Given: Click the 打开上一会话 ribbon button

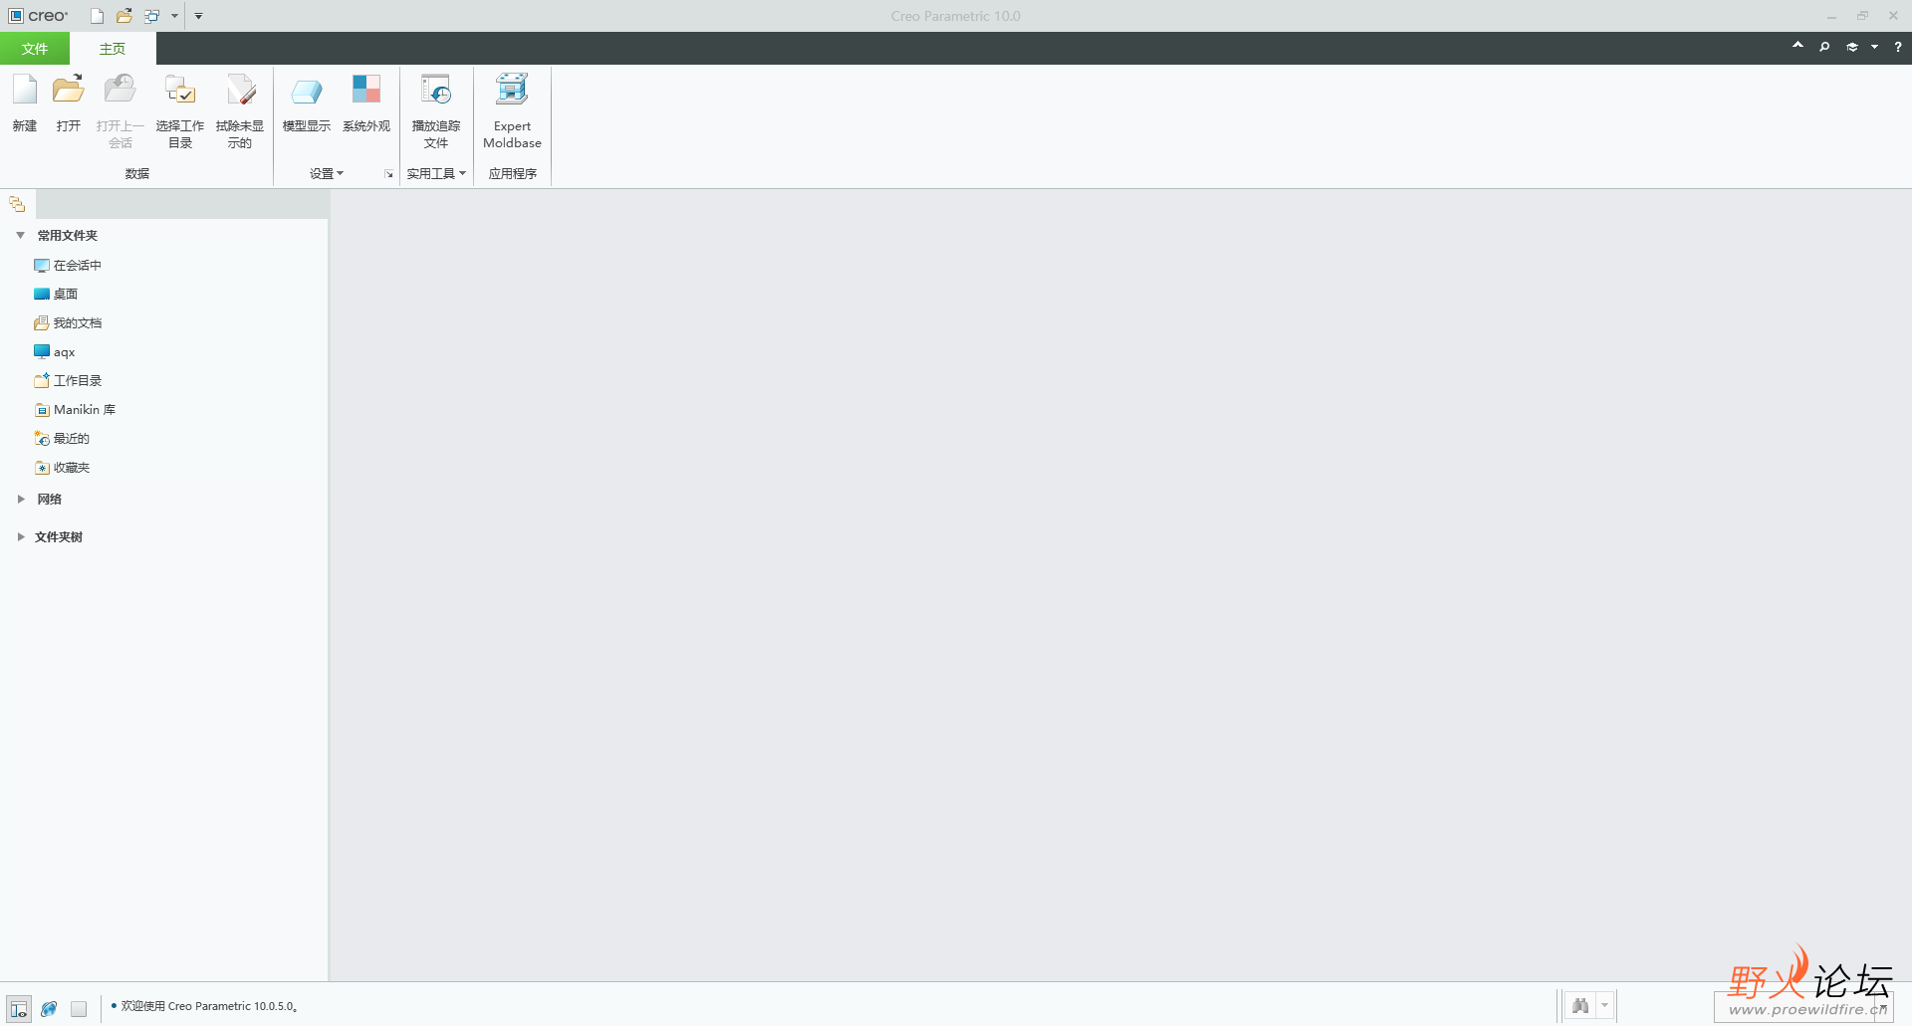Looking at the screenshot, I should pos(120,111).
